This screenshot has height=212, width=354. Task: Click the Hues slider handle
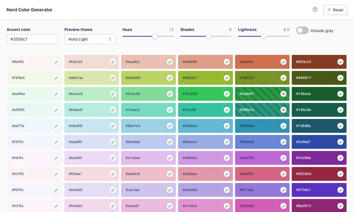[155, 36]
